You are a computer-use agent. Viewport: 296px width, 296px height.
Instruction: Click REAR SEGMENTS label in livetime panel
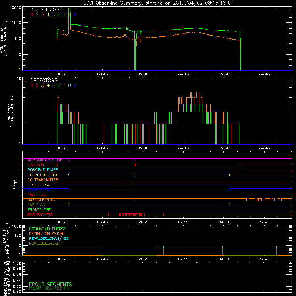[49, 288]
